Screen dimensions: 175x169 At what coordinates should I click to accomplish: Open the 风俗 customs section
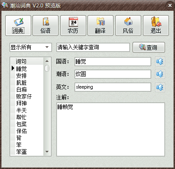[x=128, y=26]
